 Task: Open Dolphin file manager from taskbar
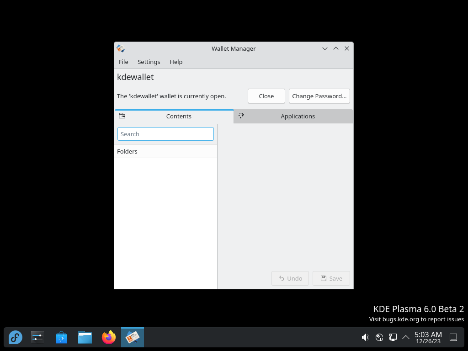(85, 337)
